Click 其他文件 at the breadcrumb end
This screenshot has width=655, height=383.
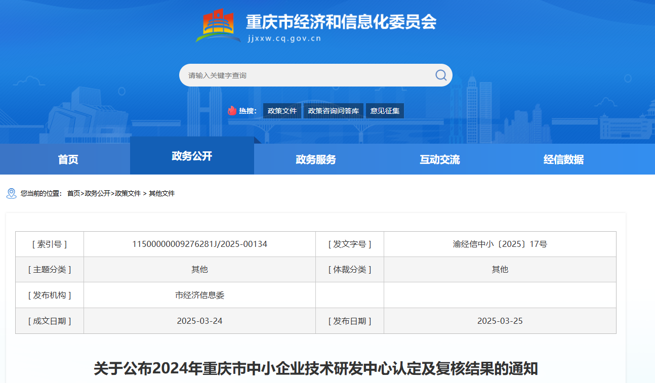(x=161, y=193)
